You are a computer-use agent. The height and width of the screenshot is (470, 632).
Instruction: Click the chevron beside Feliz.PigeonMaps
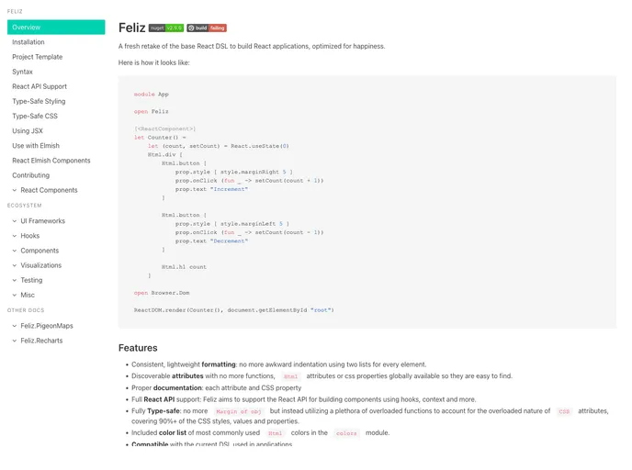pyautogui.click(x=15, y=326)
